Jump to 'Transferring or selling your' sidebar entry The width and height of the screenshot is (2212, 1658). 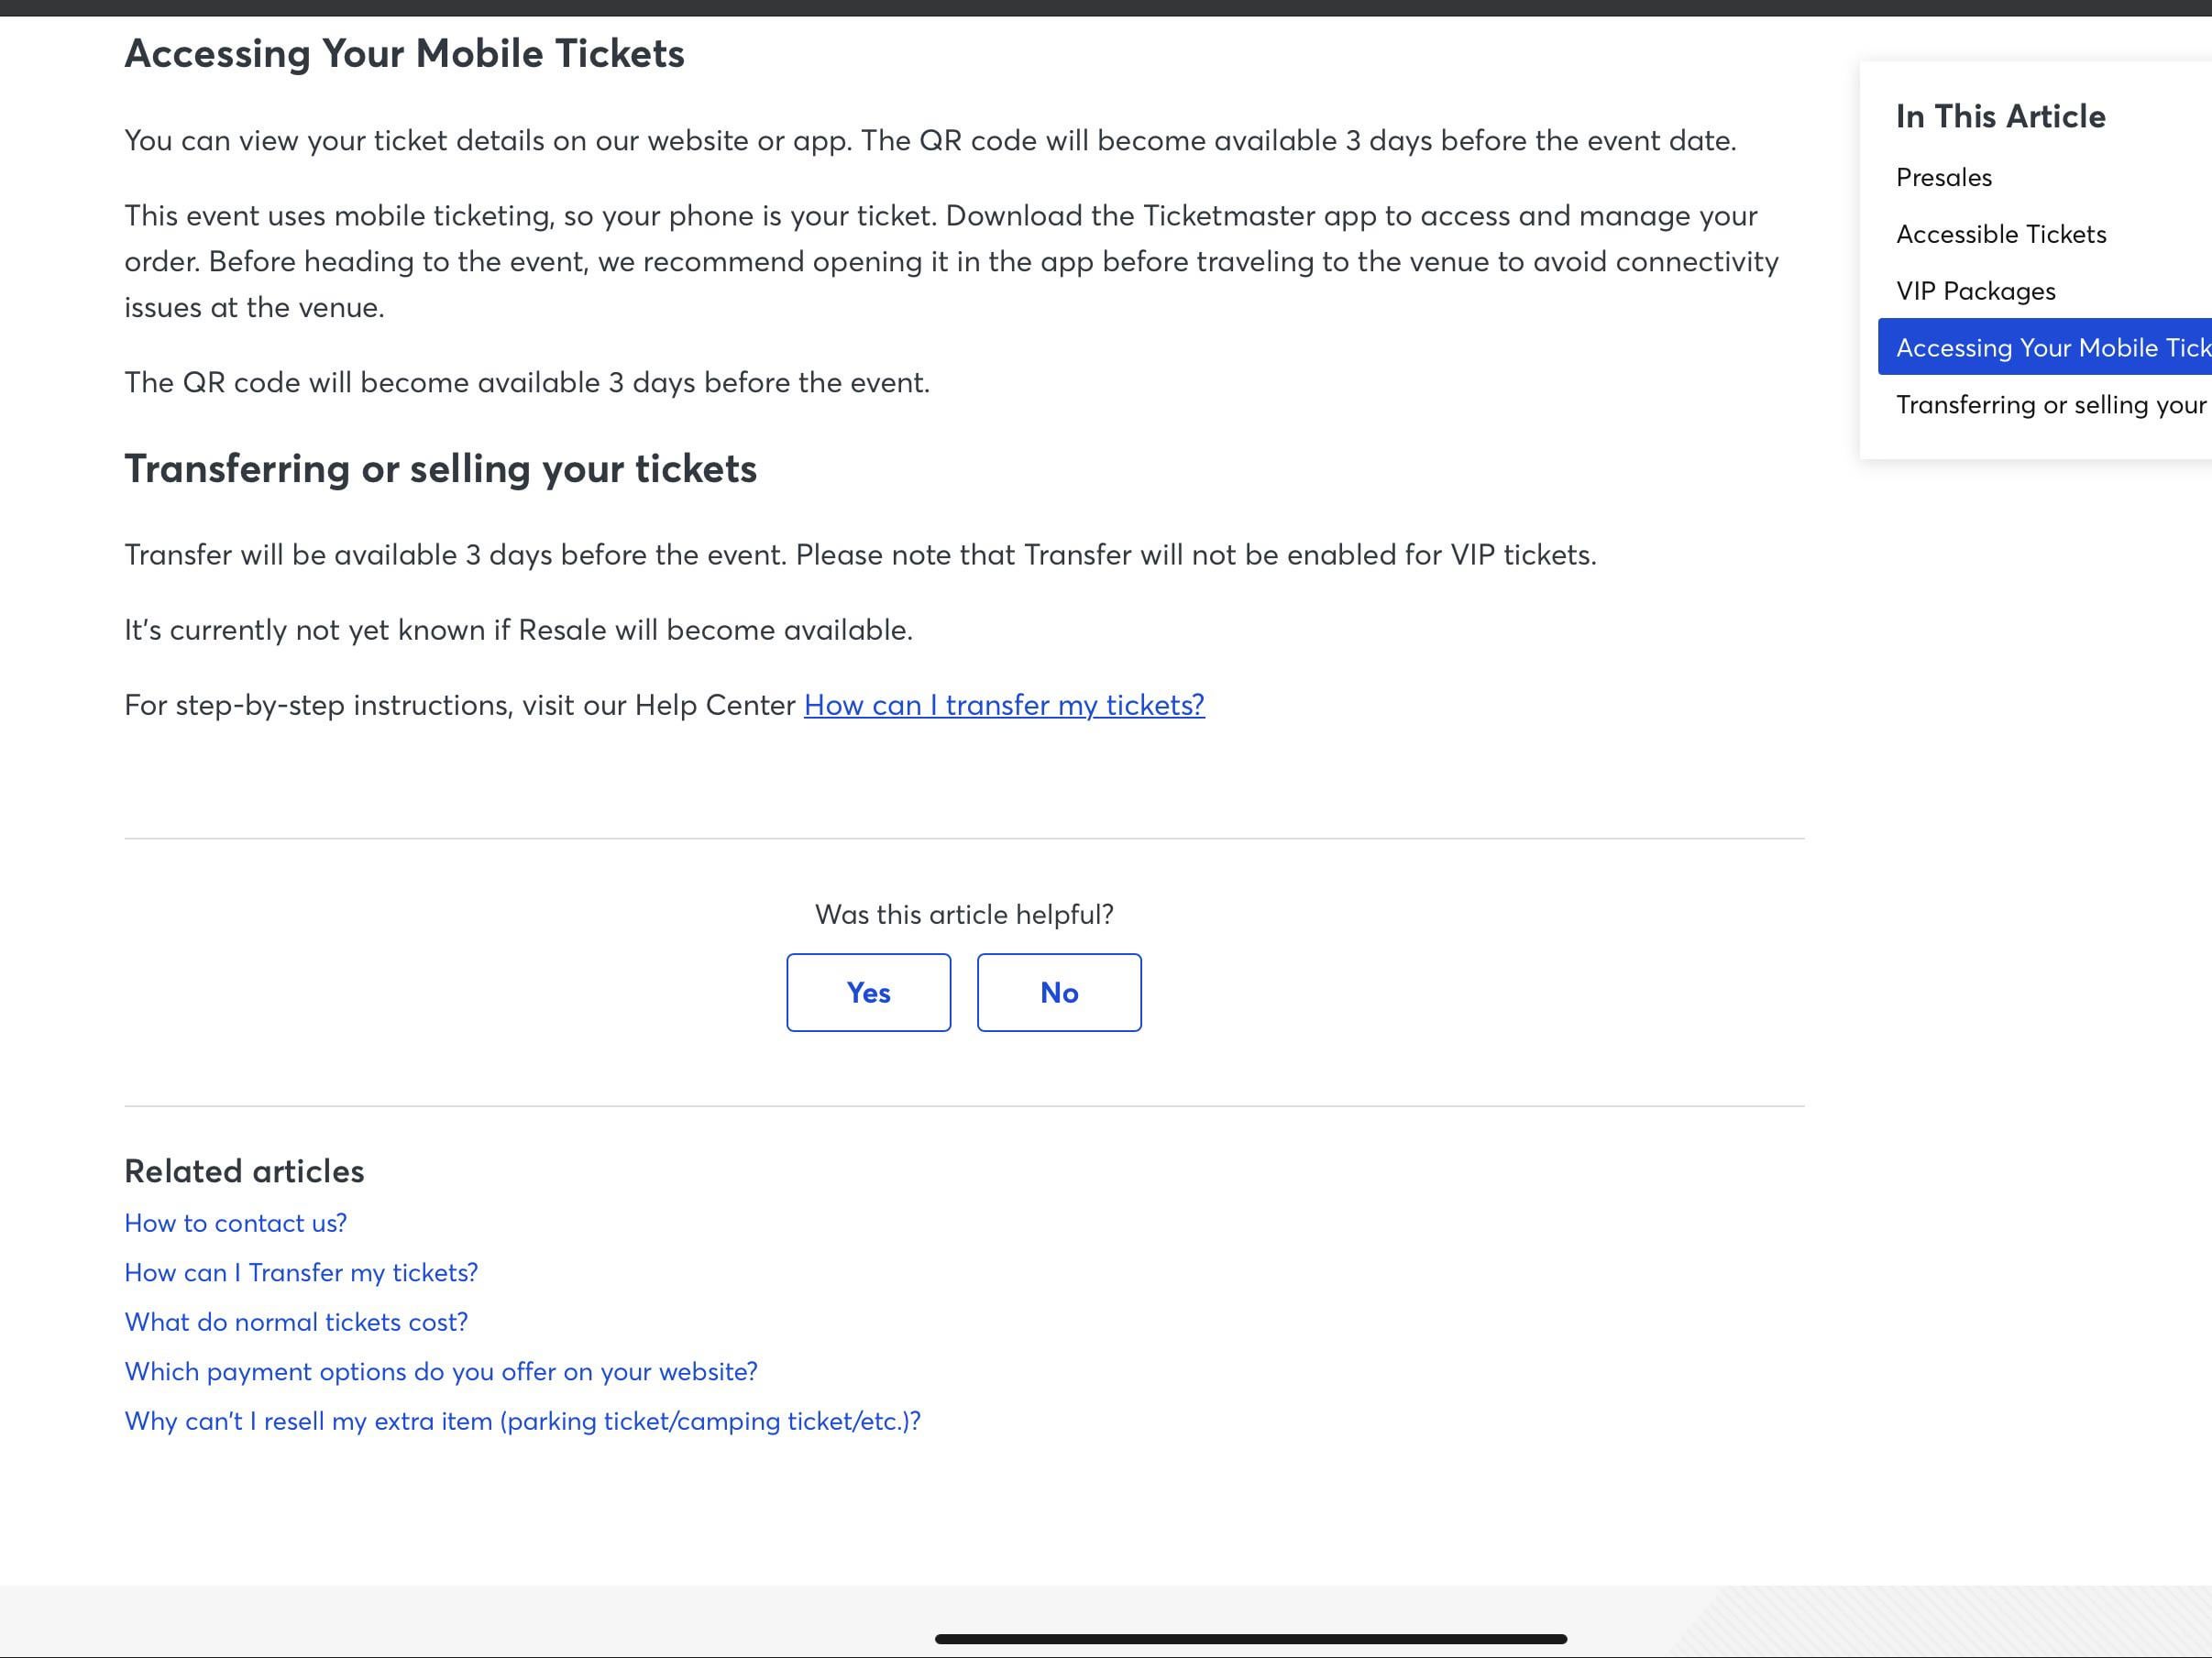click(x=2050, y=404)
